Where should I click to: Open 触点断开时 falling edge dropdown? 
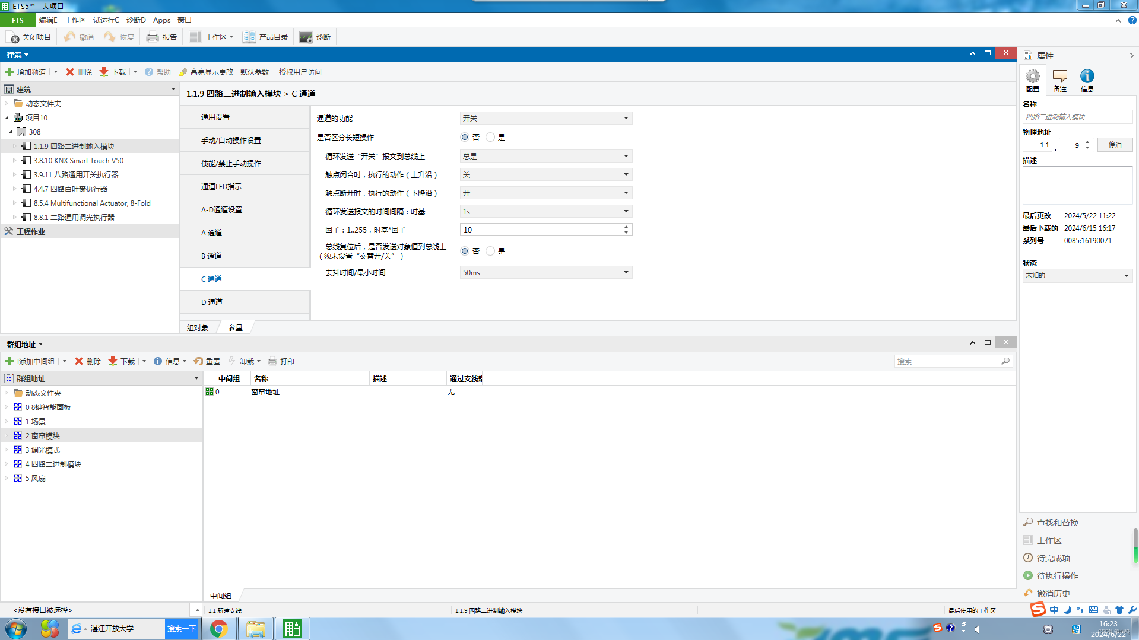[x=545, y=193]
